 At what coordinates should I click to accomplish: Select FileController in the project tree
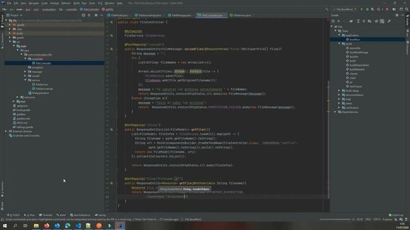pos(43,63)
